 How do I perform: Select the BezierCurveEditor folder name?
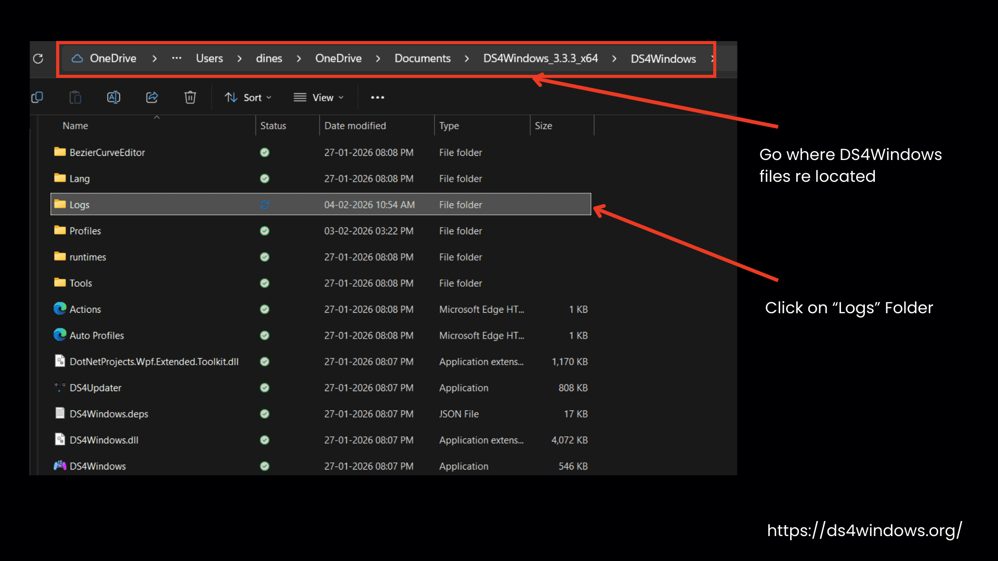coord(107,153)
